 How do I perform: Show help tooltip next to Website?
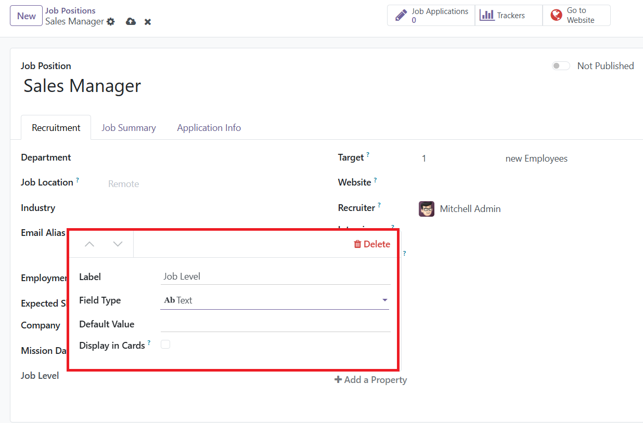click(375, 180)
